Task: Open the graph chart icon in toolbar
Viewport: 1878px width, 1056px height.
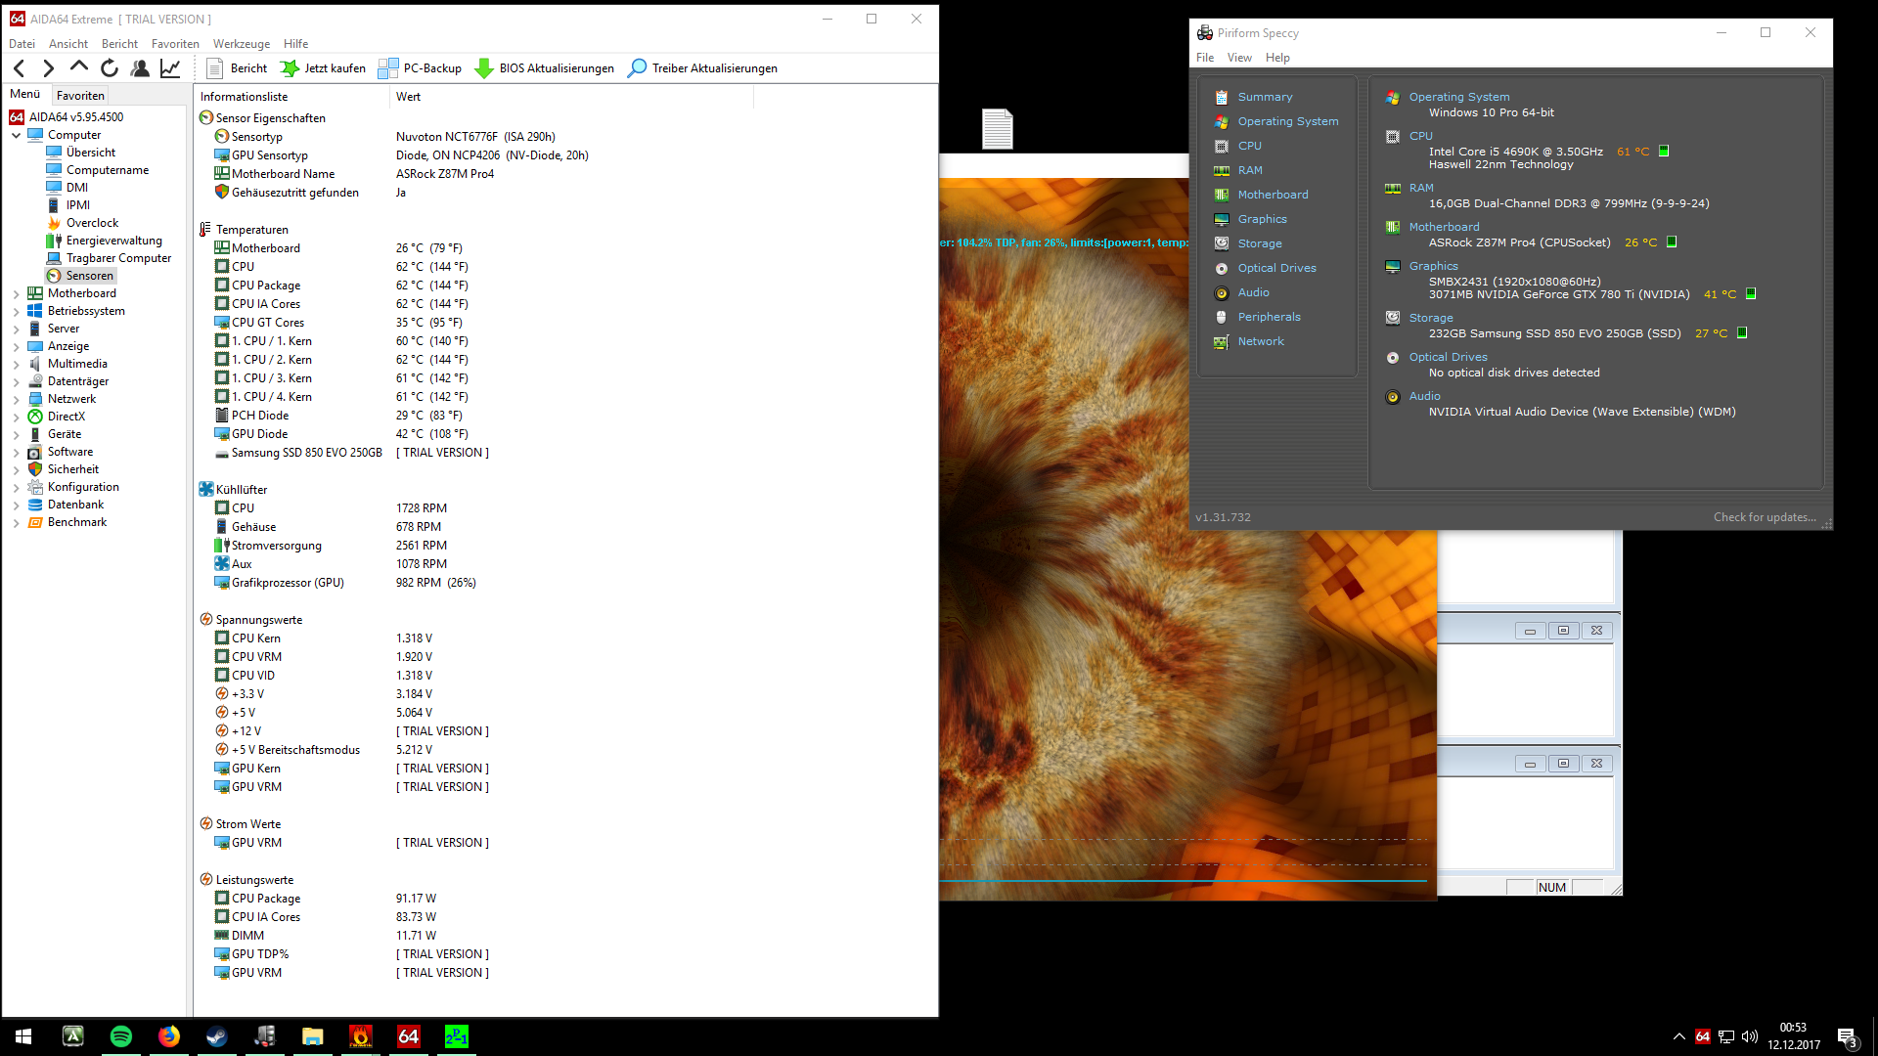Action: 170,68
